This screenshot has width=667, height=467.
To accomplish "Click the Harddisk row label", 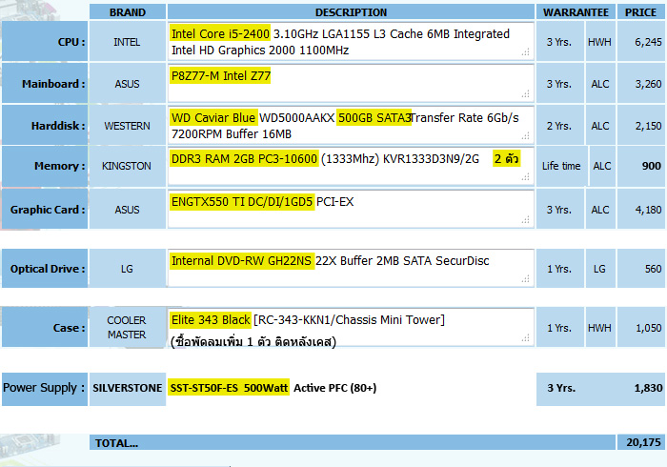I will point(45,126).
